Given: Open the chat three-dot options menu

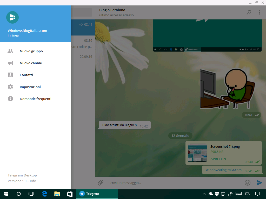Looking at the screenshot, I should [x=260, y=12].
